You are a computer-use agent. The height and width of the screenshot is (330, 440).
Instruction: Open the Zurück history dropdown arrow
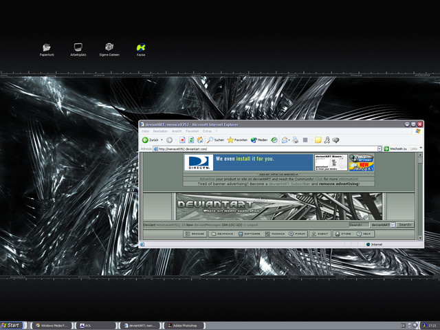click(162, 140)
